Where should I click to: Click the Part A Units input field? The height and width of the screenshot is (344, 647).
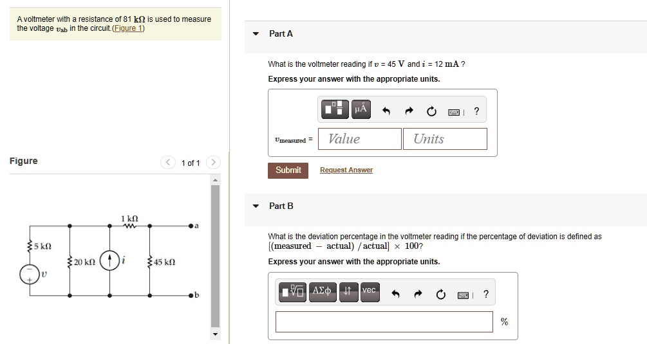click(445, 139)
